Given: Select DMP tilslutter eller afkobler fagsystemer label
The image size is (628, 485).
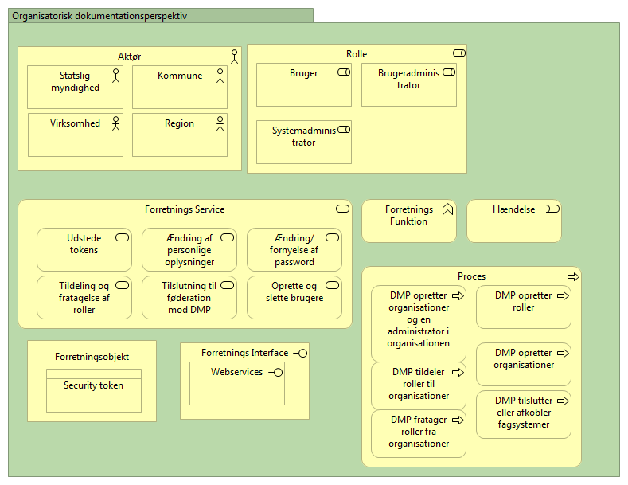Looking at the screenshot, I should [524, 413].
